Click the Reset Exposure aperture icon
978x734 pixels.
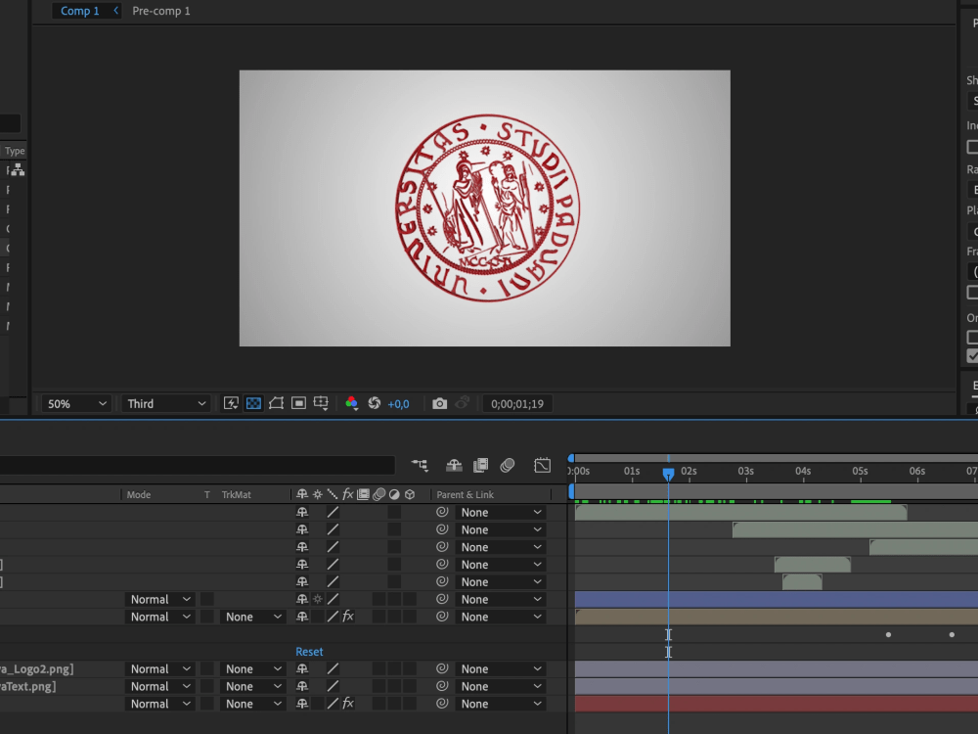[x=375, y=404]
